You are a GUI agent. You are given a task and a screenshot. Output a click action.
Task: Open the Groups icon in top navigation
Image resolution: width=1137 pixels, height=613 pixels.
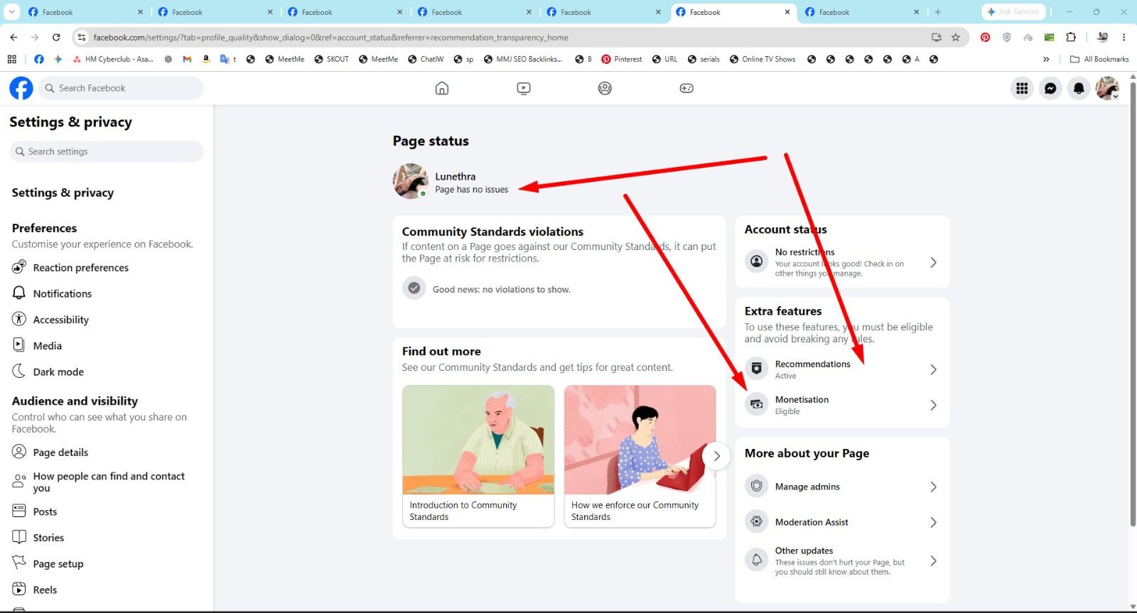pos(605,88)
